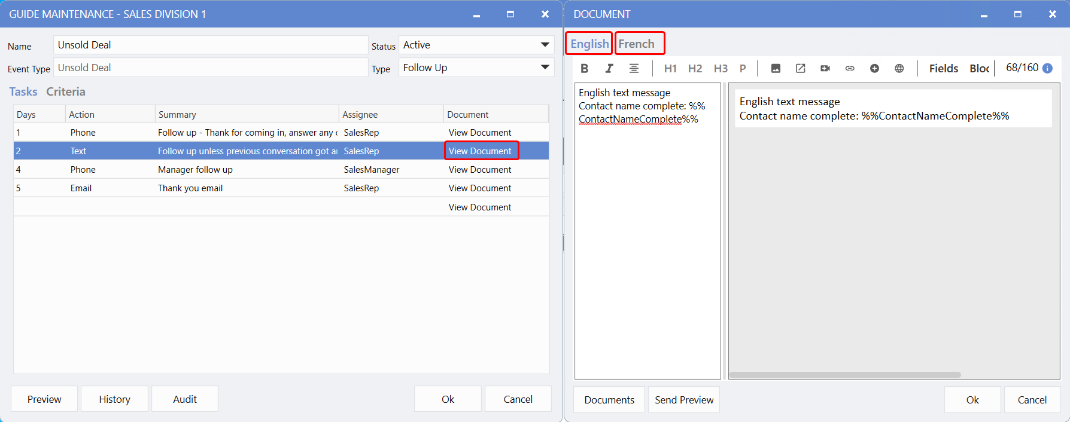Click the center align text icon

[x=634, y=68]
